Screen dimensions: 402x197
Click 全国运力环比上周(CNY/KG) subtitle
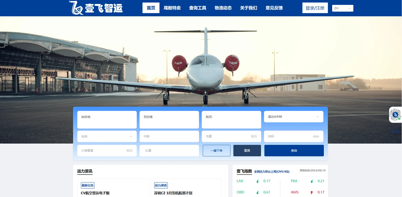272,172
